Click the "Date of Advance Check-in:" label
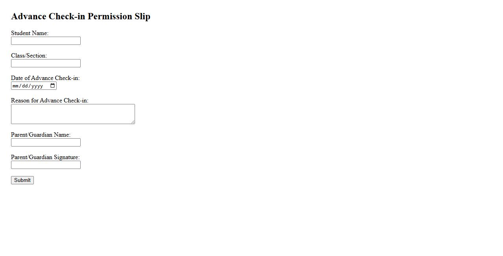This screenshot has height=256, width=503. click(x=45, y=78)
